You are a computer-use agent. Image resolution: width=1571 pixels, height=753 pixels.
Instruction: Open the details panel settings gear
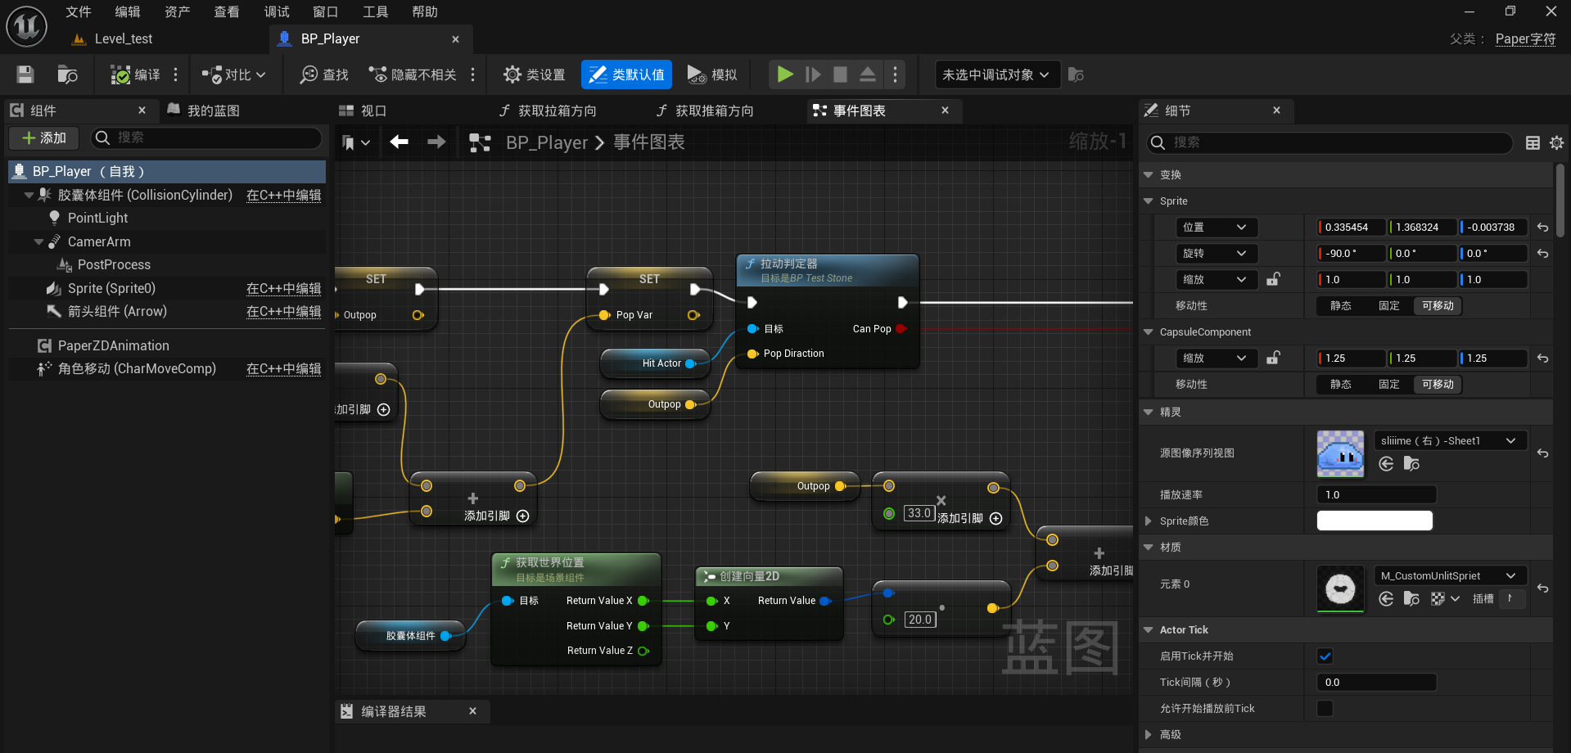click(x=1556, y=142)
